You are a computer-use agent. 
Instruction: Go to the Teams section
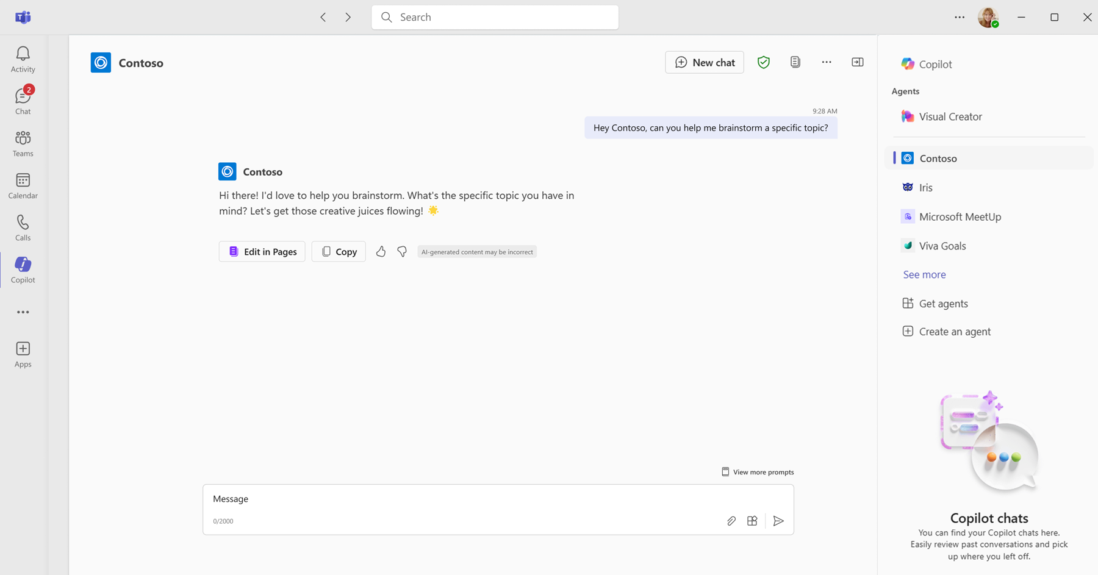pyautogui.click(x=23, y=143)
